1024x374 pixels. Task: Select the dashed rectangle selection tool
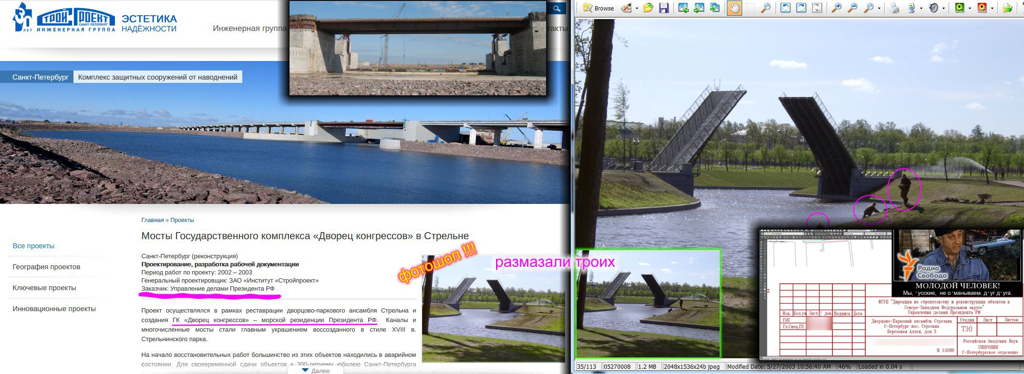pos(750,8)
